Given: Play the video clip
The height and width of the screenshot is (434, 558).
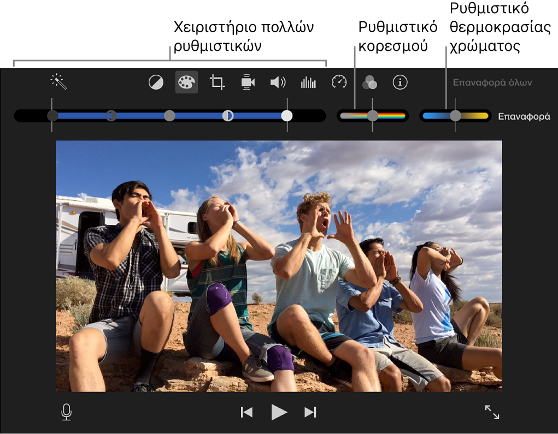Looking at the screenshot, I should pyautogui.click(x=279, y=412).
